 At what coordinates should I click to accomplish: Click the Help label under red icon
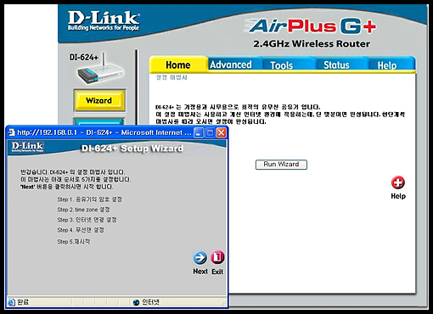[398, 196]
